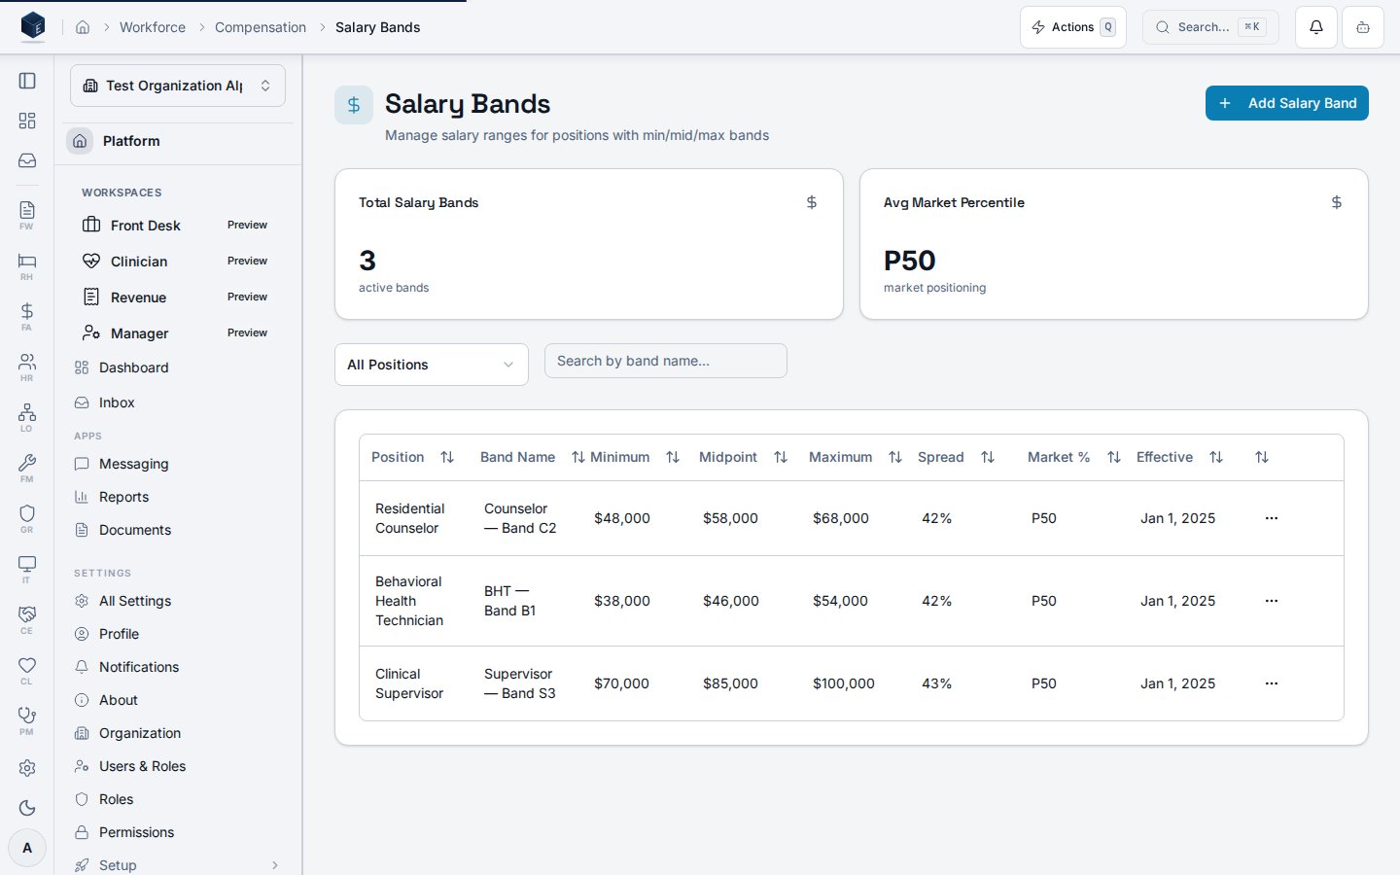
Task: Open the Clinician workspace
Action: coord(178,261)
